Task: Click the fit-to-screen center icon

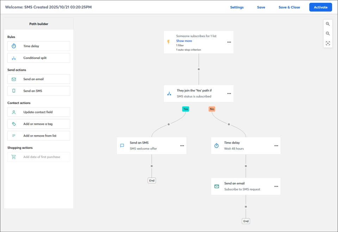Action: pos(328,43)
